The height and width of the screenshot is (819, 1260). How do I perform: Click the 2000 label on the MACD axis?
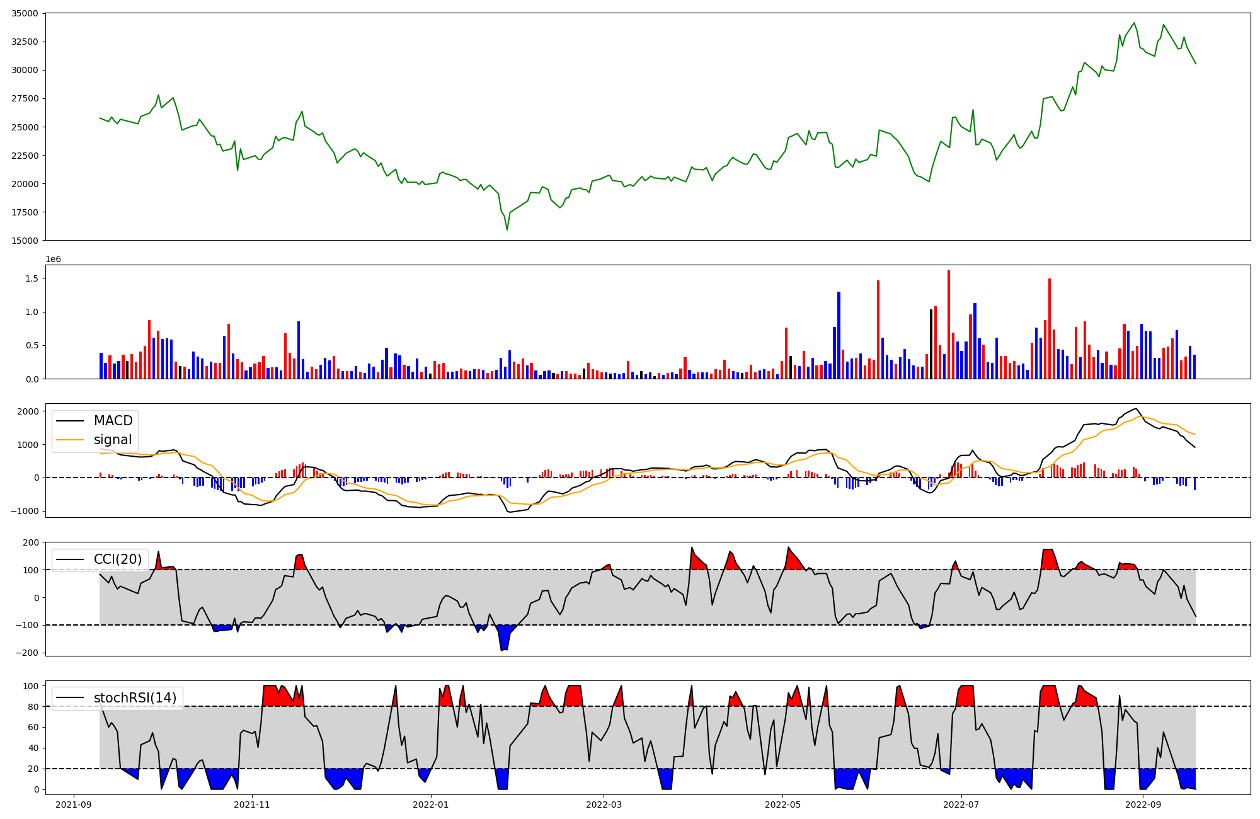pyautogui.click(x=28, y=411)
